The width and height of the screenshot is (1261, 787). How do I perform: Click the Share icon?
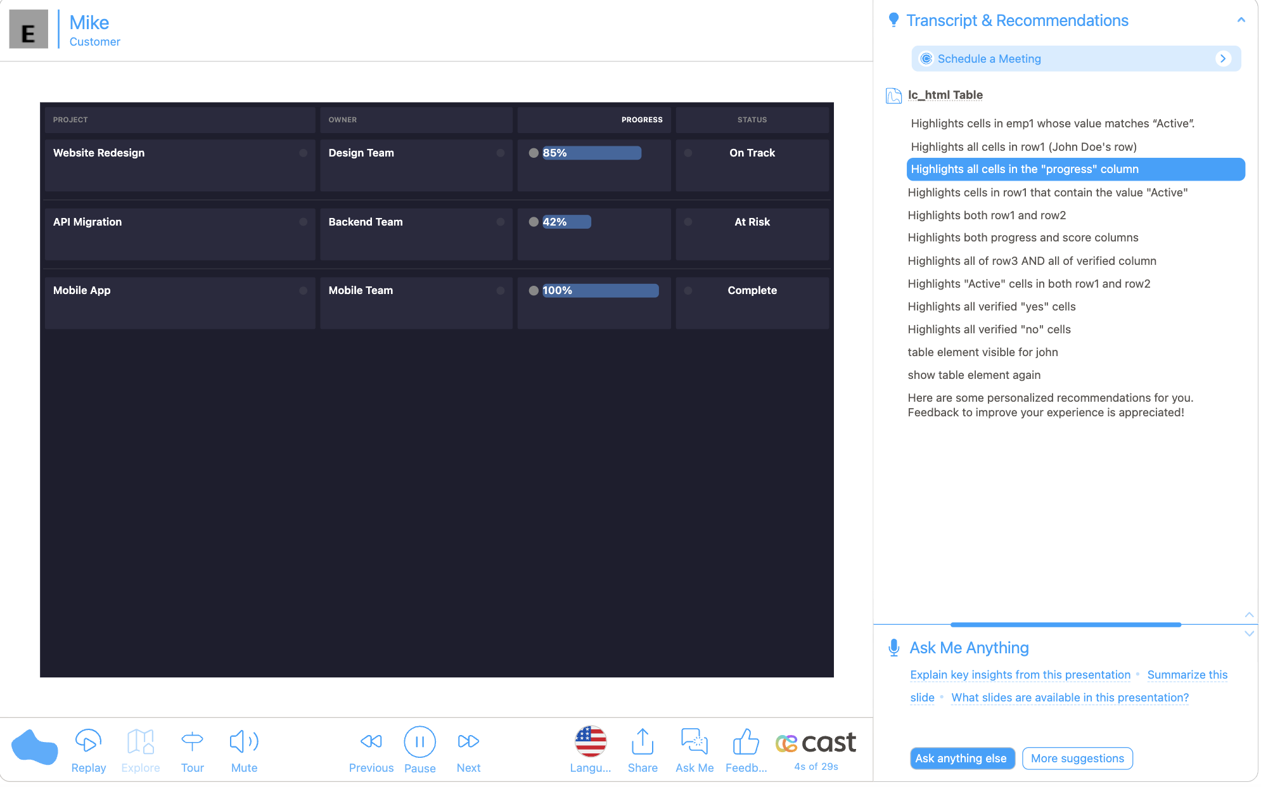[x=643, y=741]
